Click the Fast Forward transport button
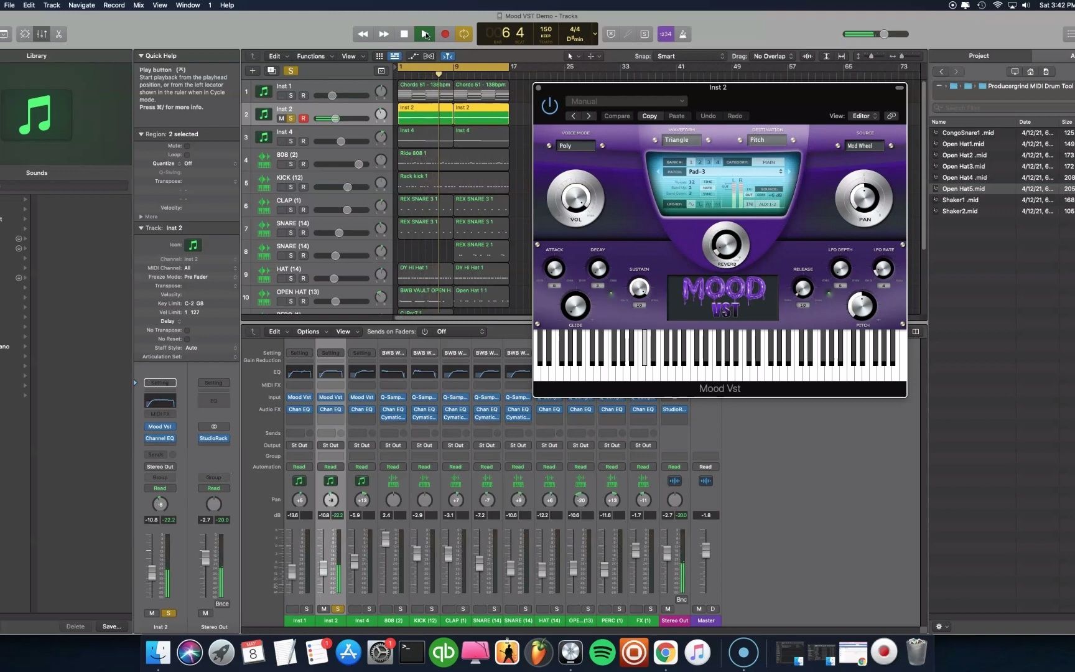1075x672 pixels. (x=384, y=34)
